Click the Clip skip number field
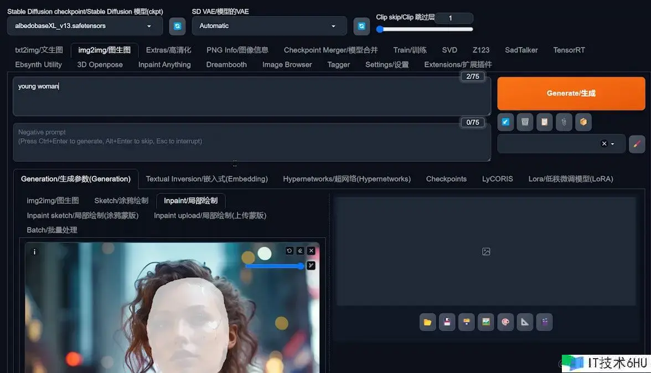 tap(455, 18)
